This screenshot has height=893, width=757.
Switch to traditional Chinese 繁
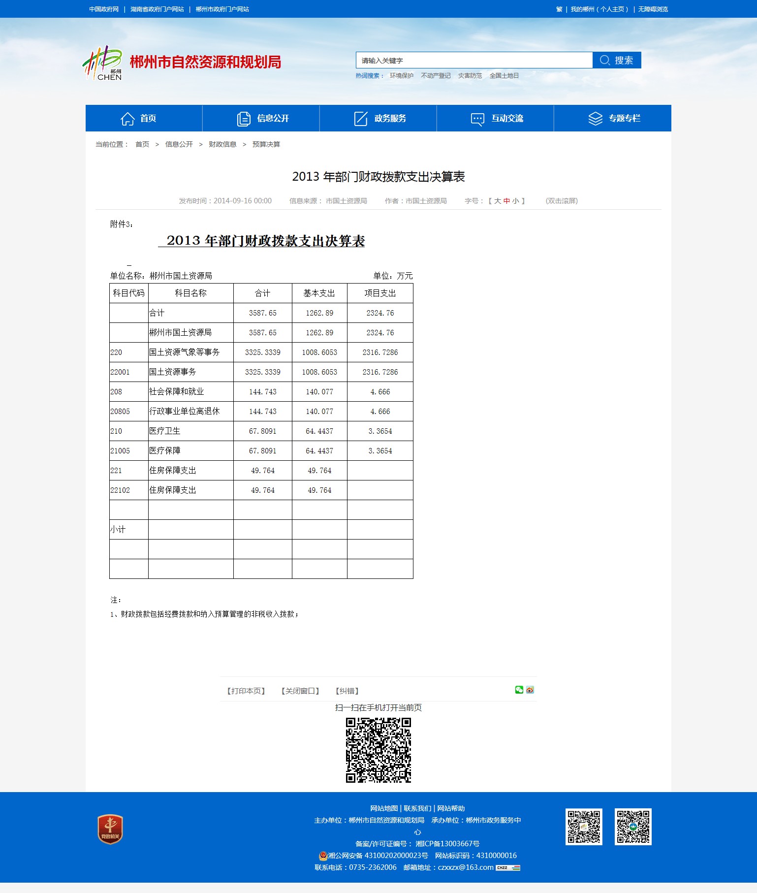click(x=559, y=9)
